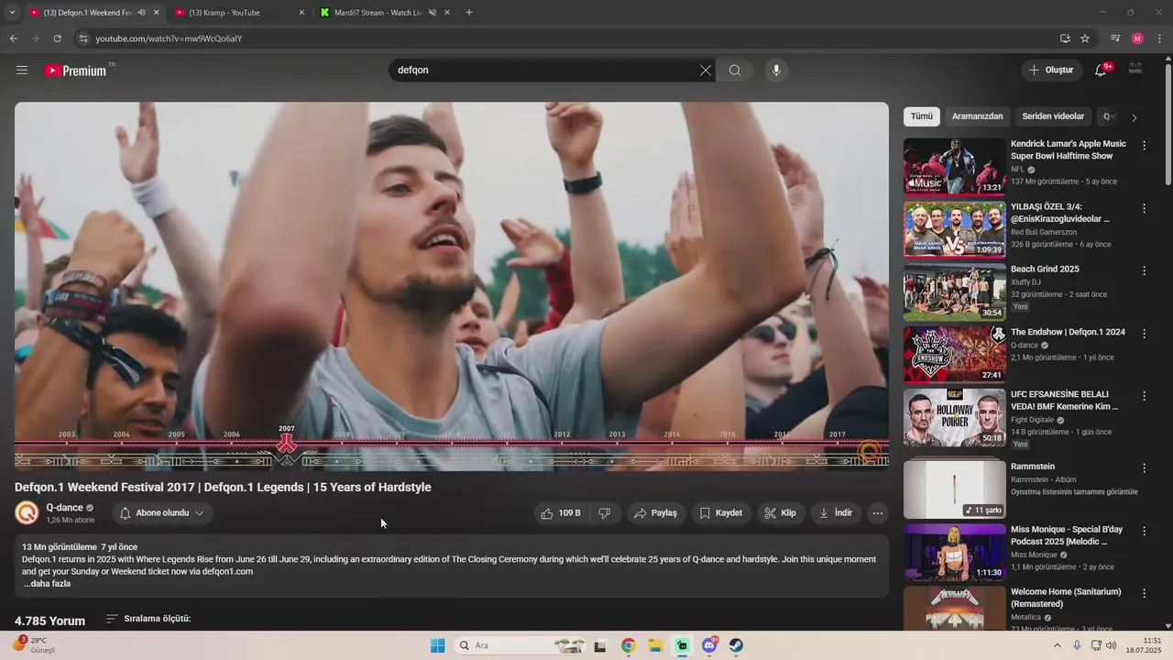The image size is (1173, 660).
Task: Open the UFC Holloway Poirier video thumbnail
Action: (x=954, y=418)
